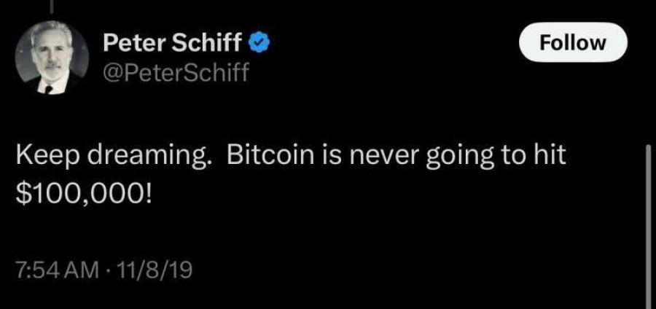Click the word to before hit
This screenshot has width=656, height=309.
[509, 157]
